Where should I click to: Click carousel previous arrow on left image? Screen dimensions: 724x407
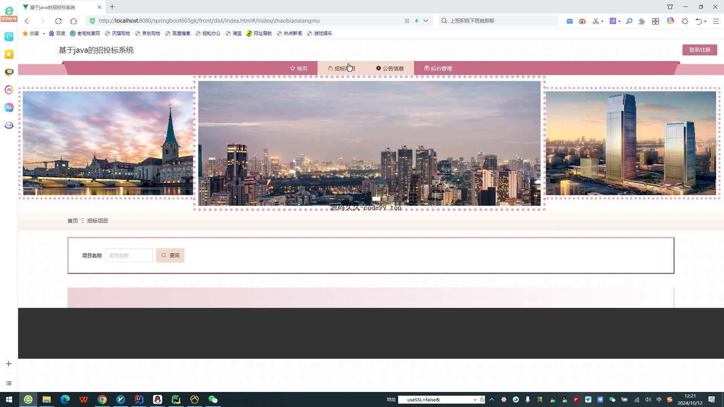pyautogui.click(x=29, y=143)
